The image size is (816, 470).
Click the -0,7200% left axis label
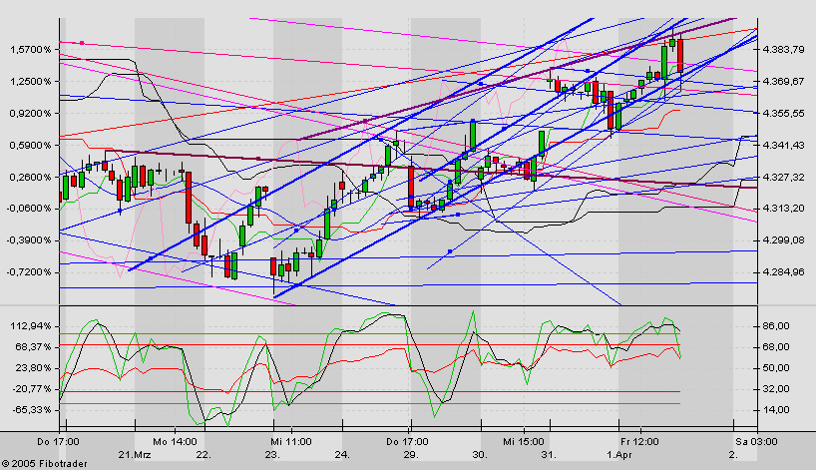coord(29,272)
